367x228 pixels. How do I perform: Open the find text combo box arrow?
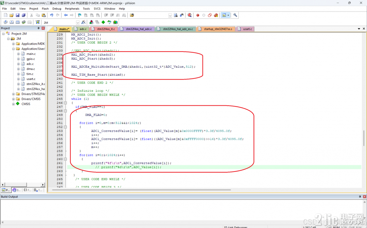(170, 15)
